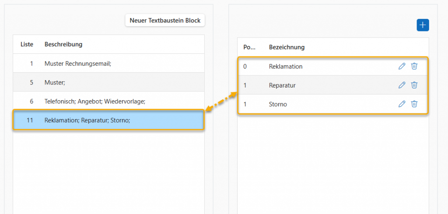Choose the Telefonisch; Angebot; Wiedervorlage row
The width and height of the screenshot is (448, 214).
pos(94,101)
